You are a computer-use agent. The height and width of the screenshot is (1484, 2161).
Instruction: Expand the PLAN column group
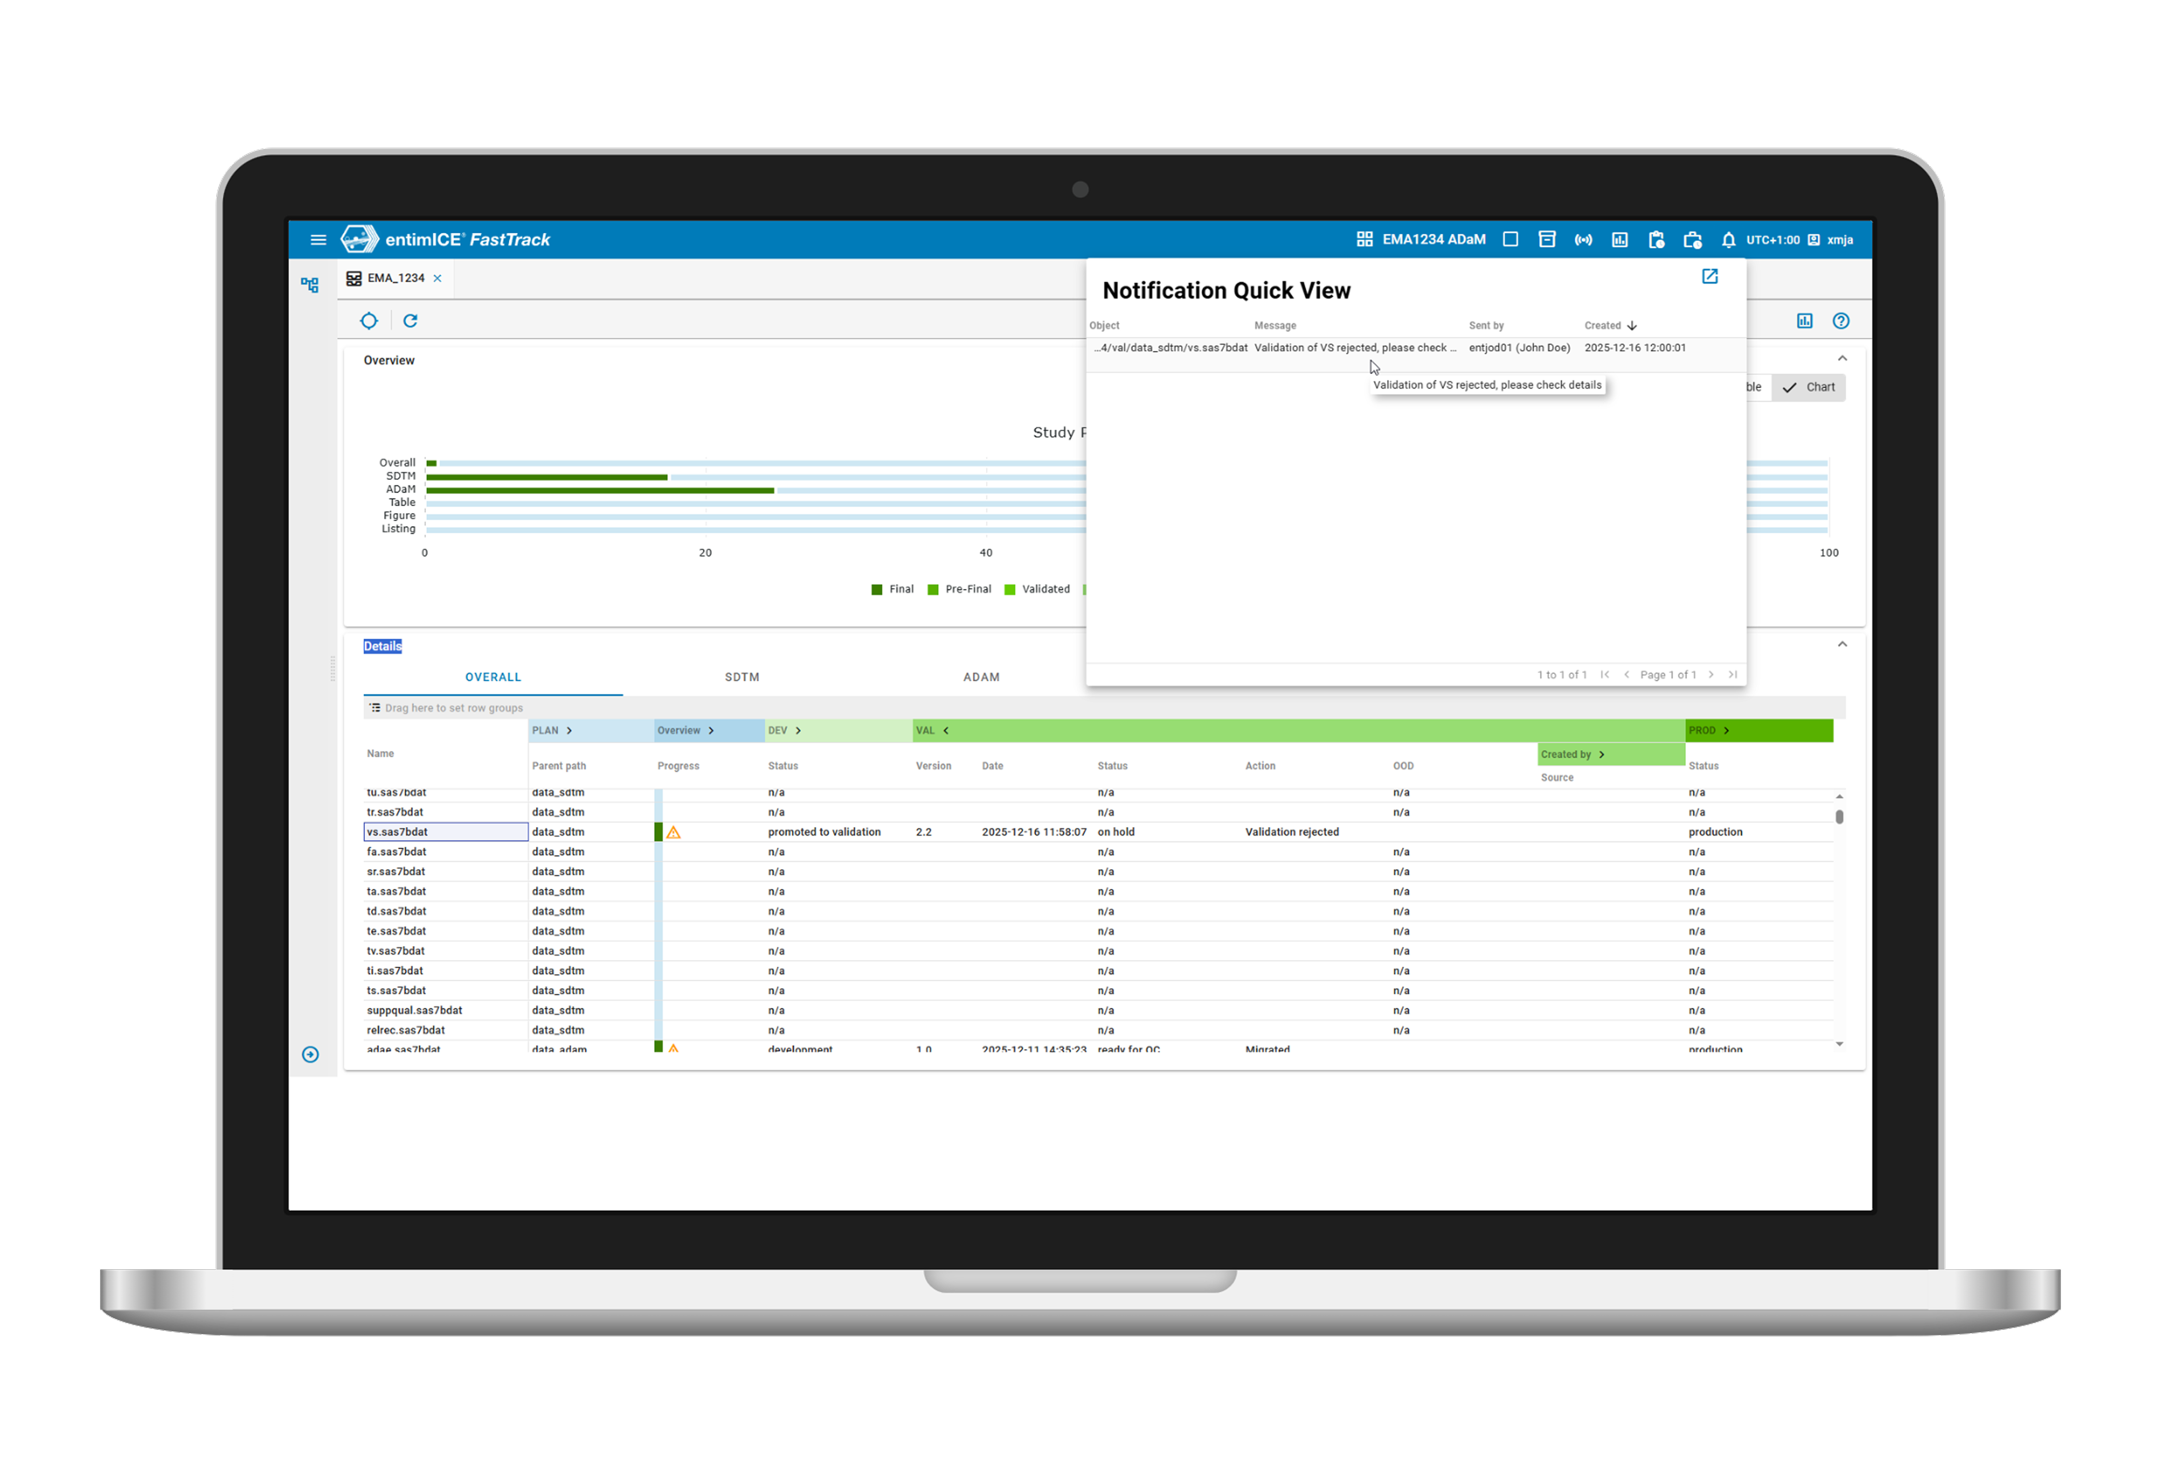pos(569,731)
